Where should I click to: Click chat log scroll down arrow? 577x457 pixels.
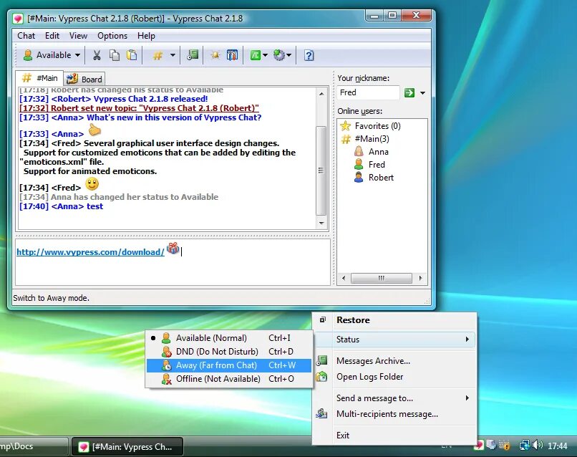(321, 223)
